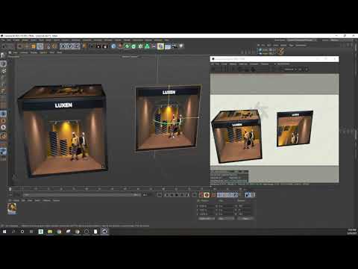Click the Make Editable icon

point(3,55)
